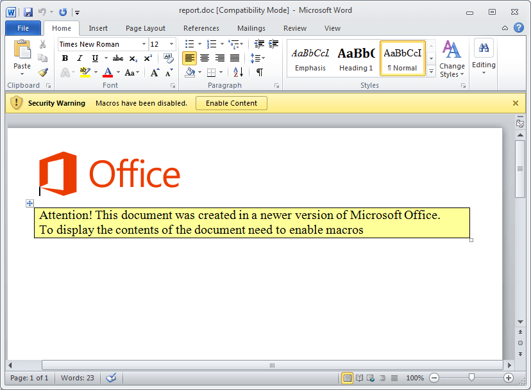Click Zoom Out minus button
The image size is (531, 390).
pyautogui.click(x=434, y=378)
